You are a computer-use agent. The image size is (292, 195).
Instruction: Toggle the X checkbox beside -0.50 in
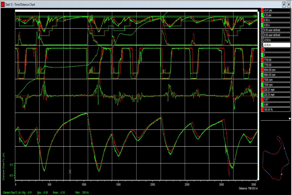262,40
